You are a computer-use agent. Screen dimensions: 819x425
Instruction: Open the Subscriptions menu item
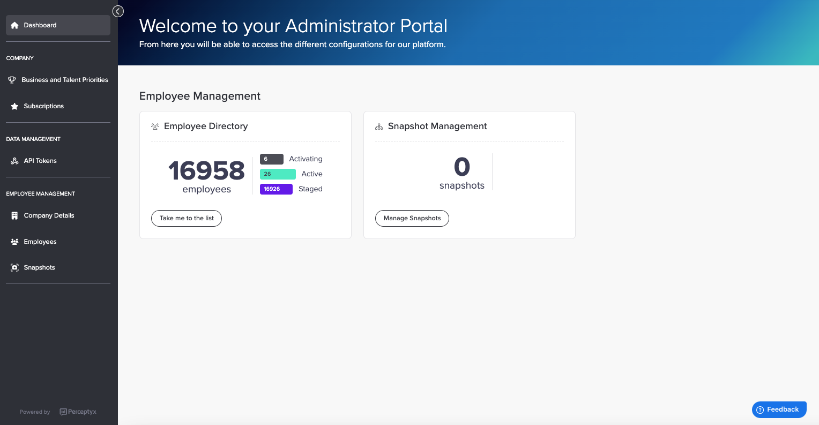tap(43, 106)
